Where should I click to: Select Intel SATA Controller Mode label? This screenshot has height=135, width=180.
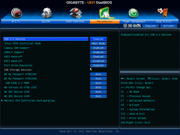(x=23, y=43)
